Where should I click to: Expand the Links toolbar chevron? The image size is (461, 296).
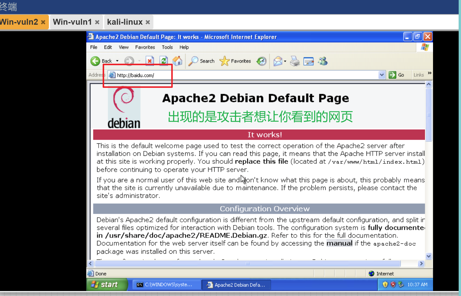coord(430,73)
